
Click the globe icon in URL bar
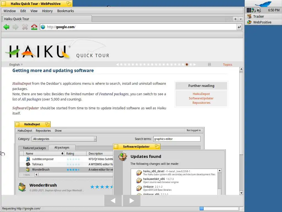click(43, 27)
